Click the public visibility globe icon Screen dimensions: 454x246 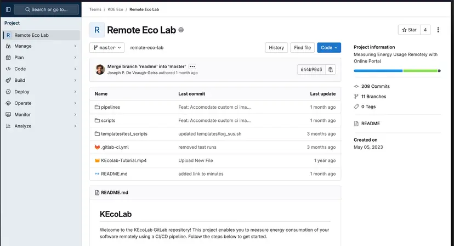point(181,30)
